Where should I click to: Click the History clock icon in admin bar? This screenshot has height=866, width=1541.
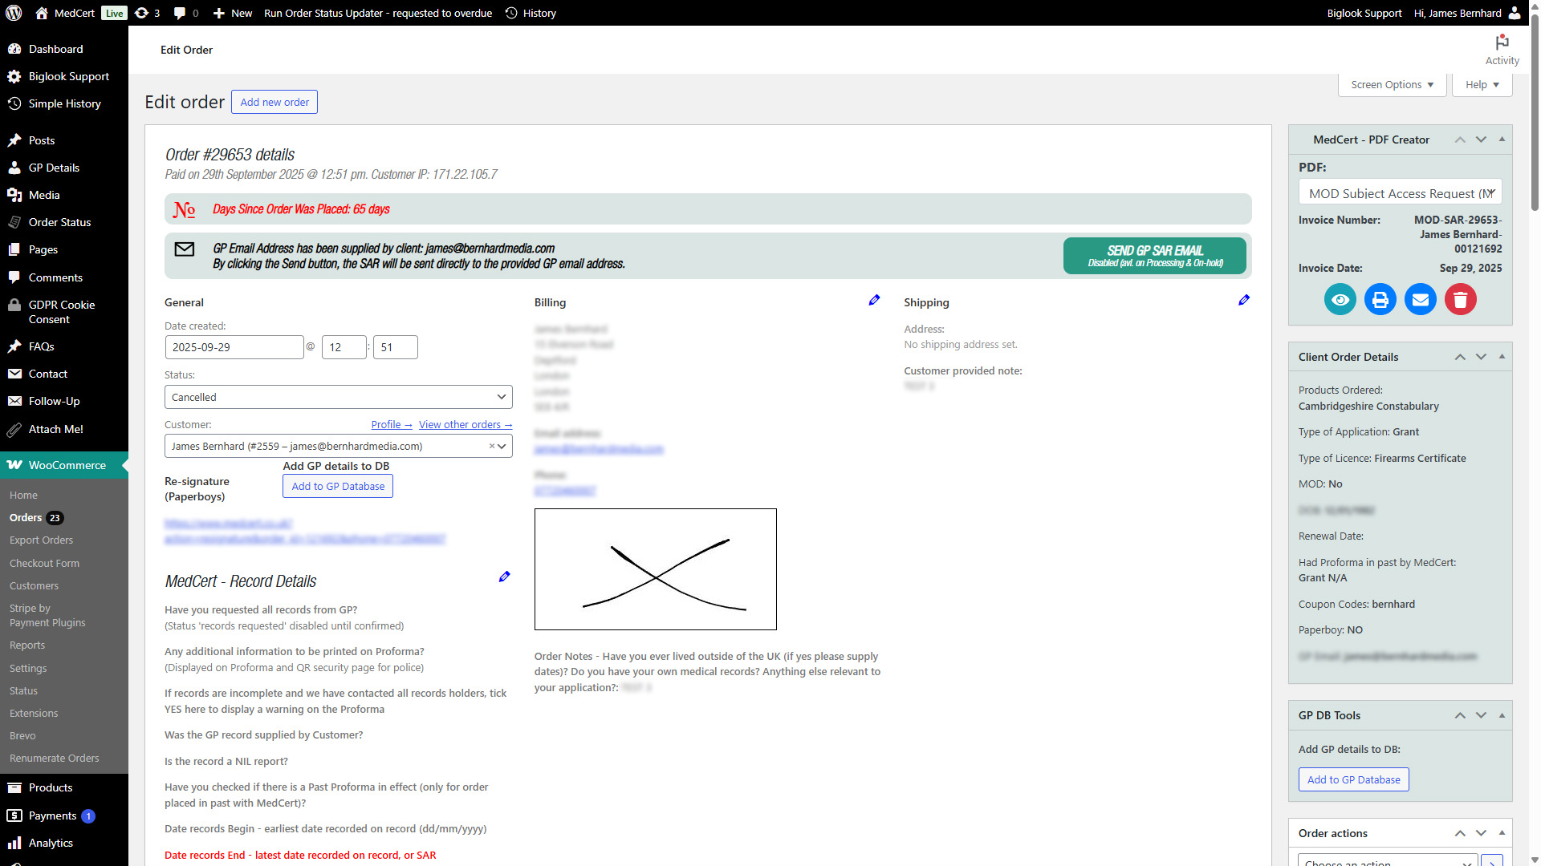click(x=511, y=13)
